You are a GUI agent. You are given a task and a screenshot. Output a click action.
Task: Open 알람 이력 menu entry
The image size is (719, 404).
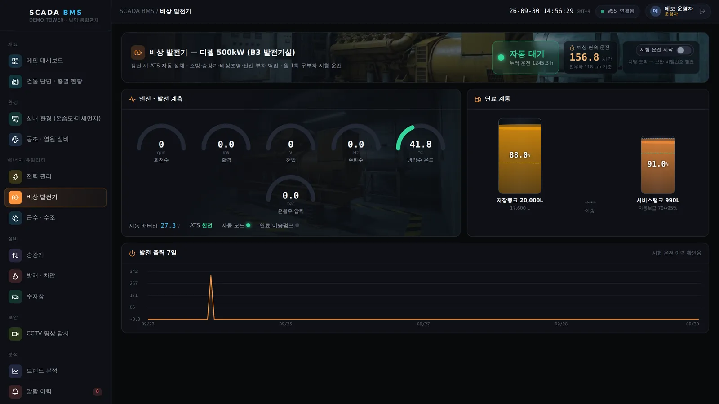[55, 391]
